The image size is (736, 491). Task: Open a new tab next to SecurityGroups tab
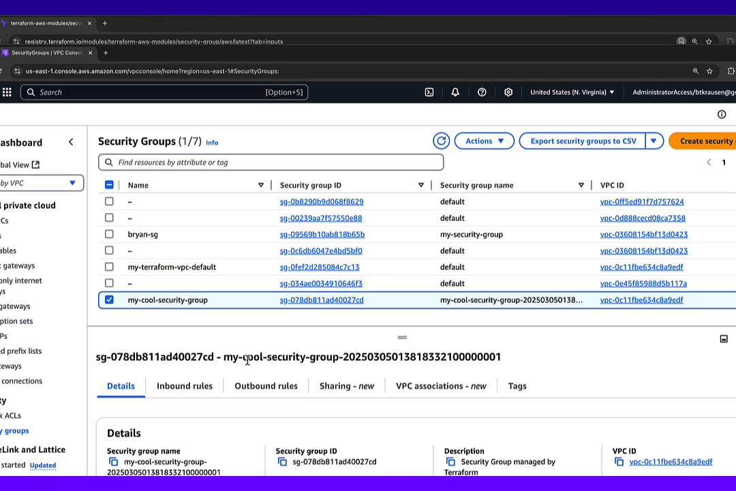106,53
